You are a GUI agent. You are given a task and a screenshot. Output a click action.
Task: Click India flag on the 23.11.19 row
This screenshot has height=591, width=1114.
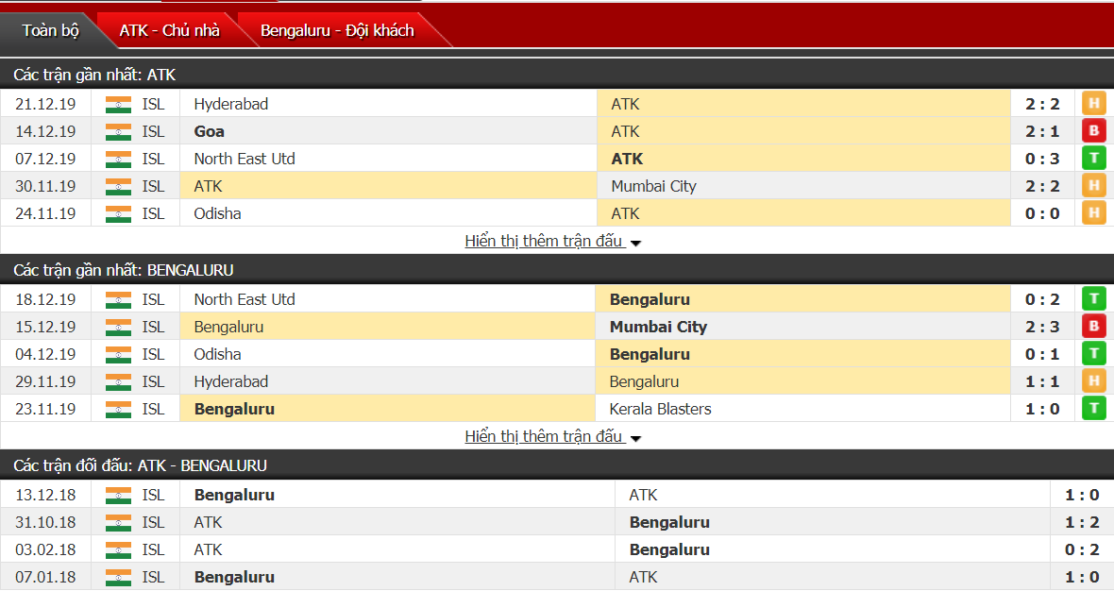tap(118, 409)
